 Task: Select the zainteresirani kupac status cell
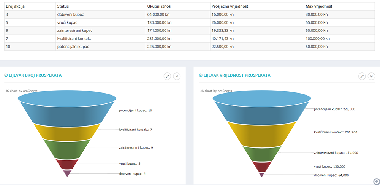point(101,30)
